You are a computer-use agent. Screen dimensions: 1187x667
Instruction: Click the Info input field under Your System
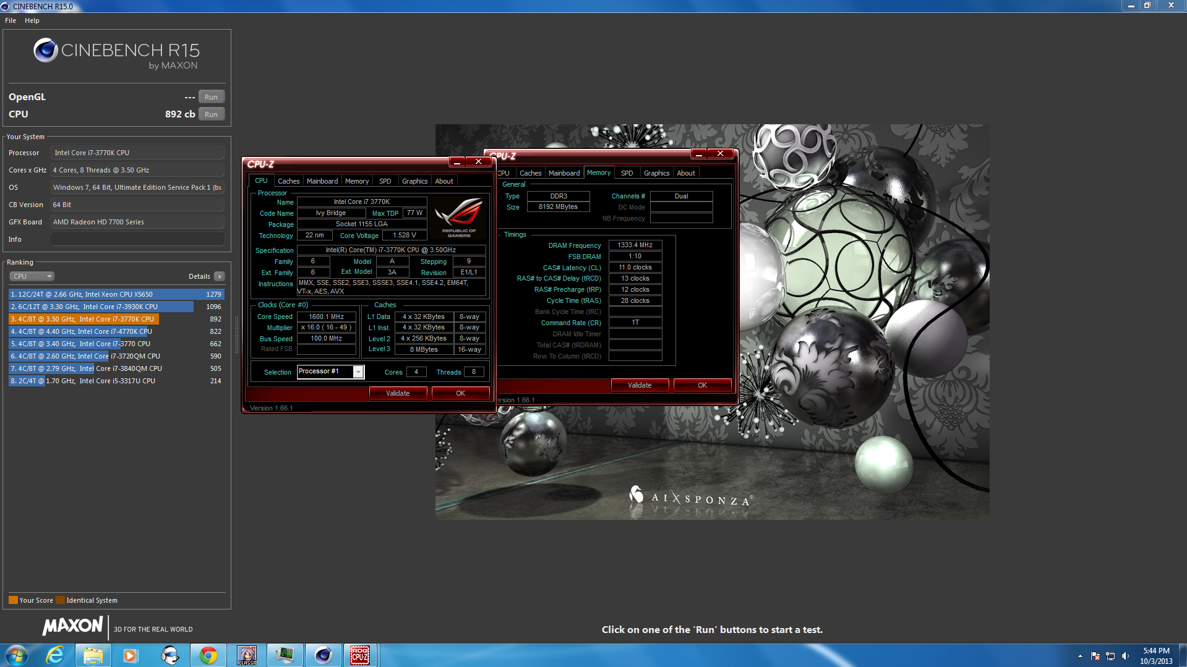click(x=137, y=239)
